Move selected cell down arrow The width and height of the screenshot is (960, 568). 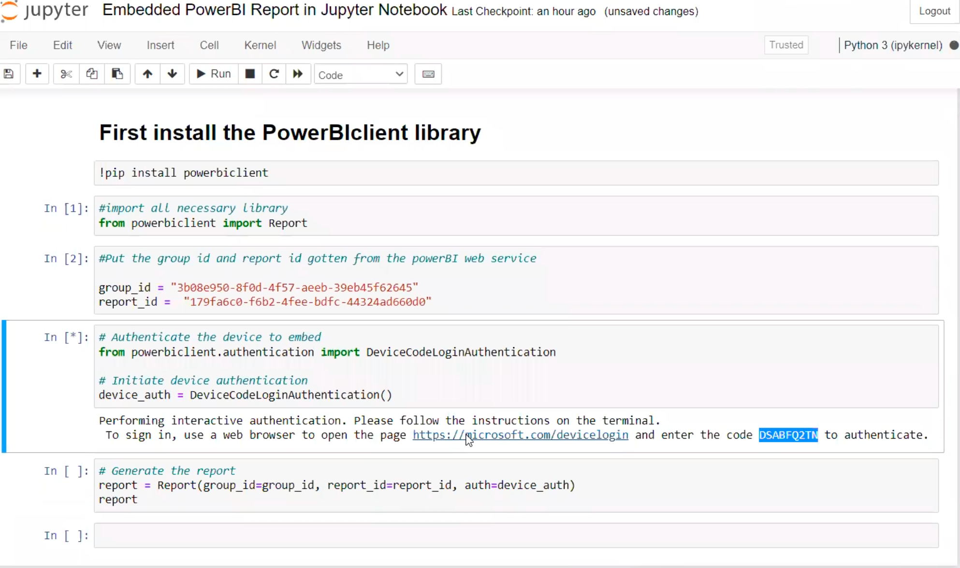click(x=172, y=74)
